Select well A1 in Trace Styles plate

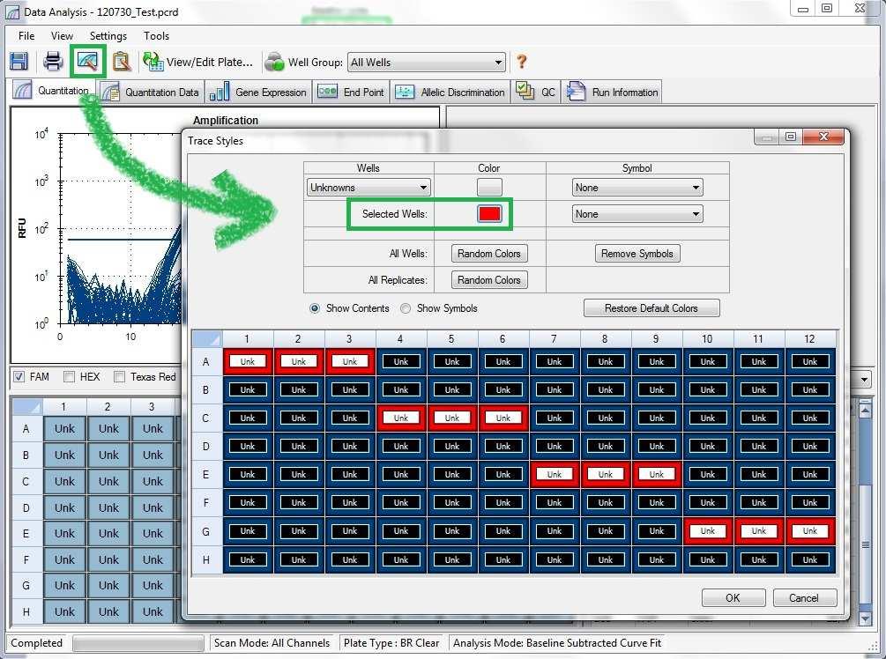click(248, 361)
